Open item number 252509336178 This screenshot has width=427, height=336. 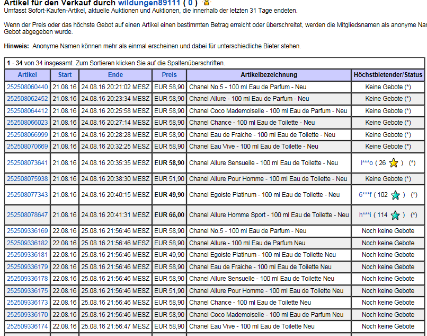(x=27, y=279)
